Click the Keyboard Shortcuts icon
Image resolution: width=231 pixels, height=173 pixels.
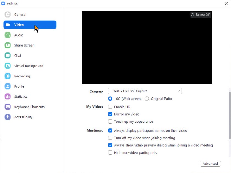pyautogui.click(x=8, y=107)
